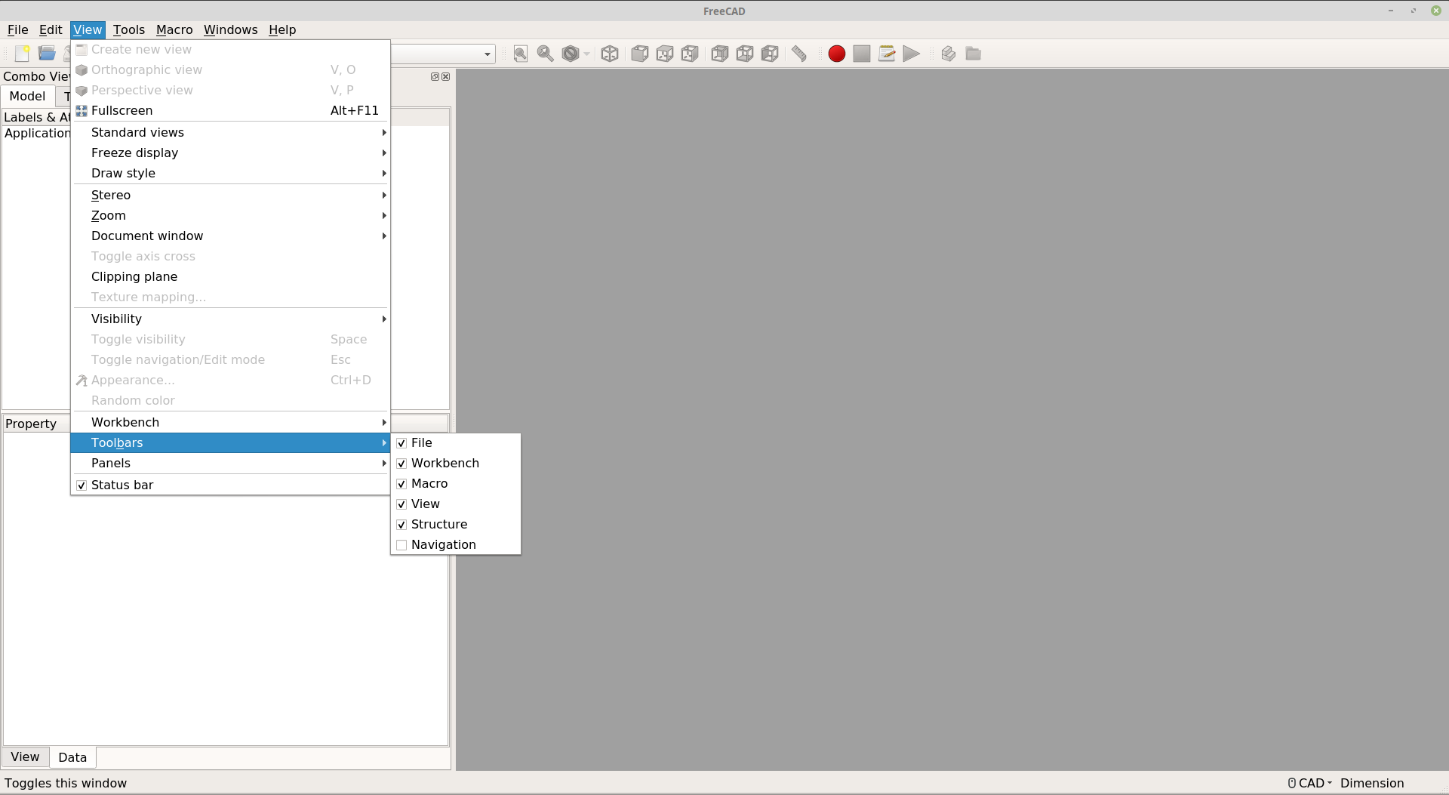Open the Help menu
Viewport: 1449px width, 795px height.
click(x=282, y=29)
